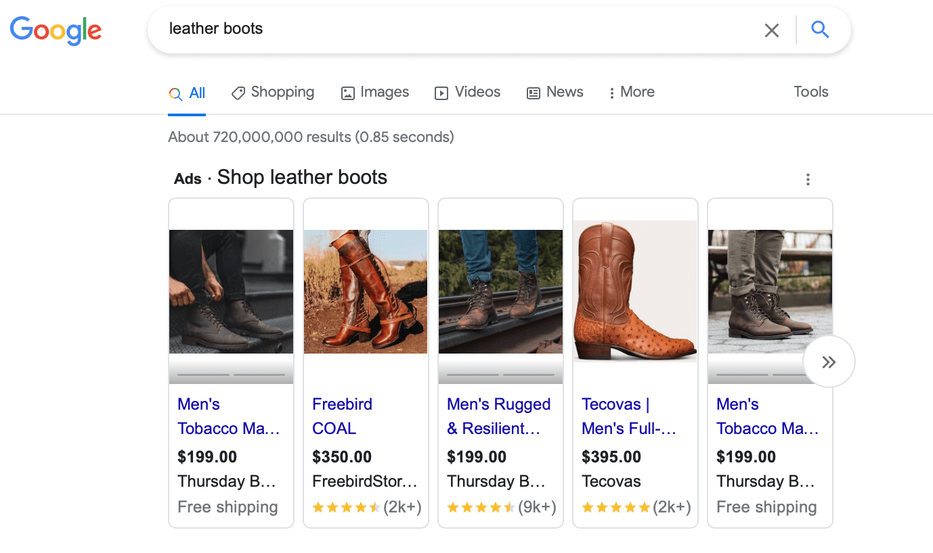Open the first Men's Tobacco boot image
Image resolution: width=933 pixels, height=553 pixels.
(x=231, y=291)
